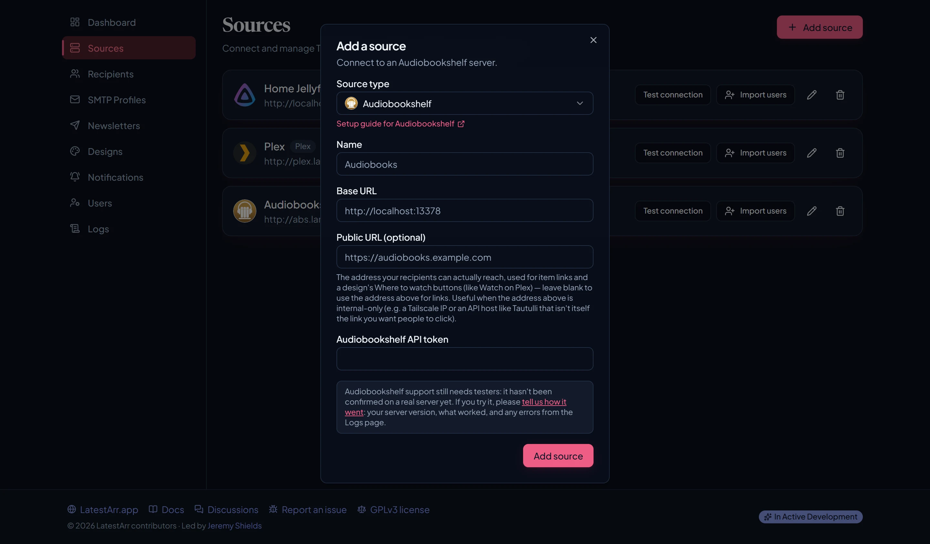Delete the Home Jellyfin source with trash icon
This screenshot has width=930, height=544.
[x=840, y=95]
